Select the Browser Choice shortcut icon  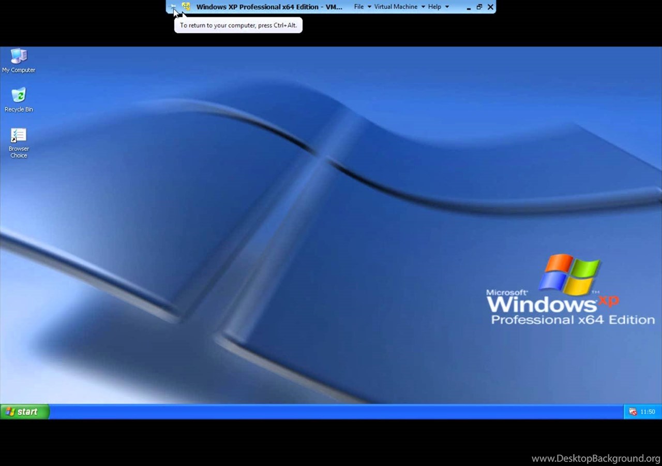(19, 143)
